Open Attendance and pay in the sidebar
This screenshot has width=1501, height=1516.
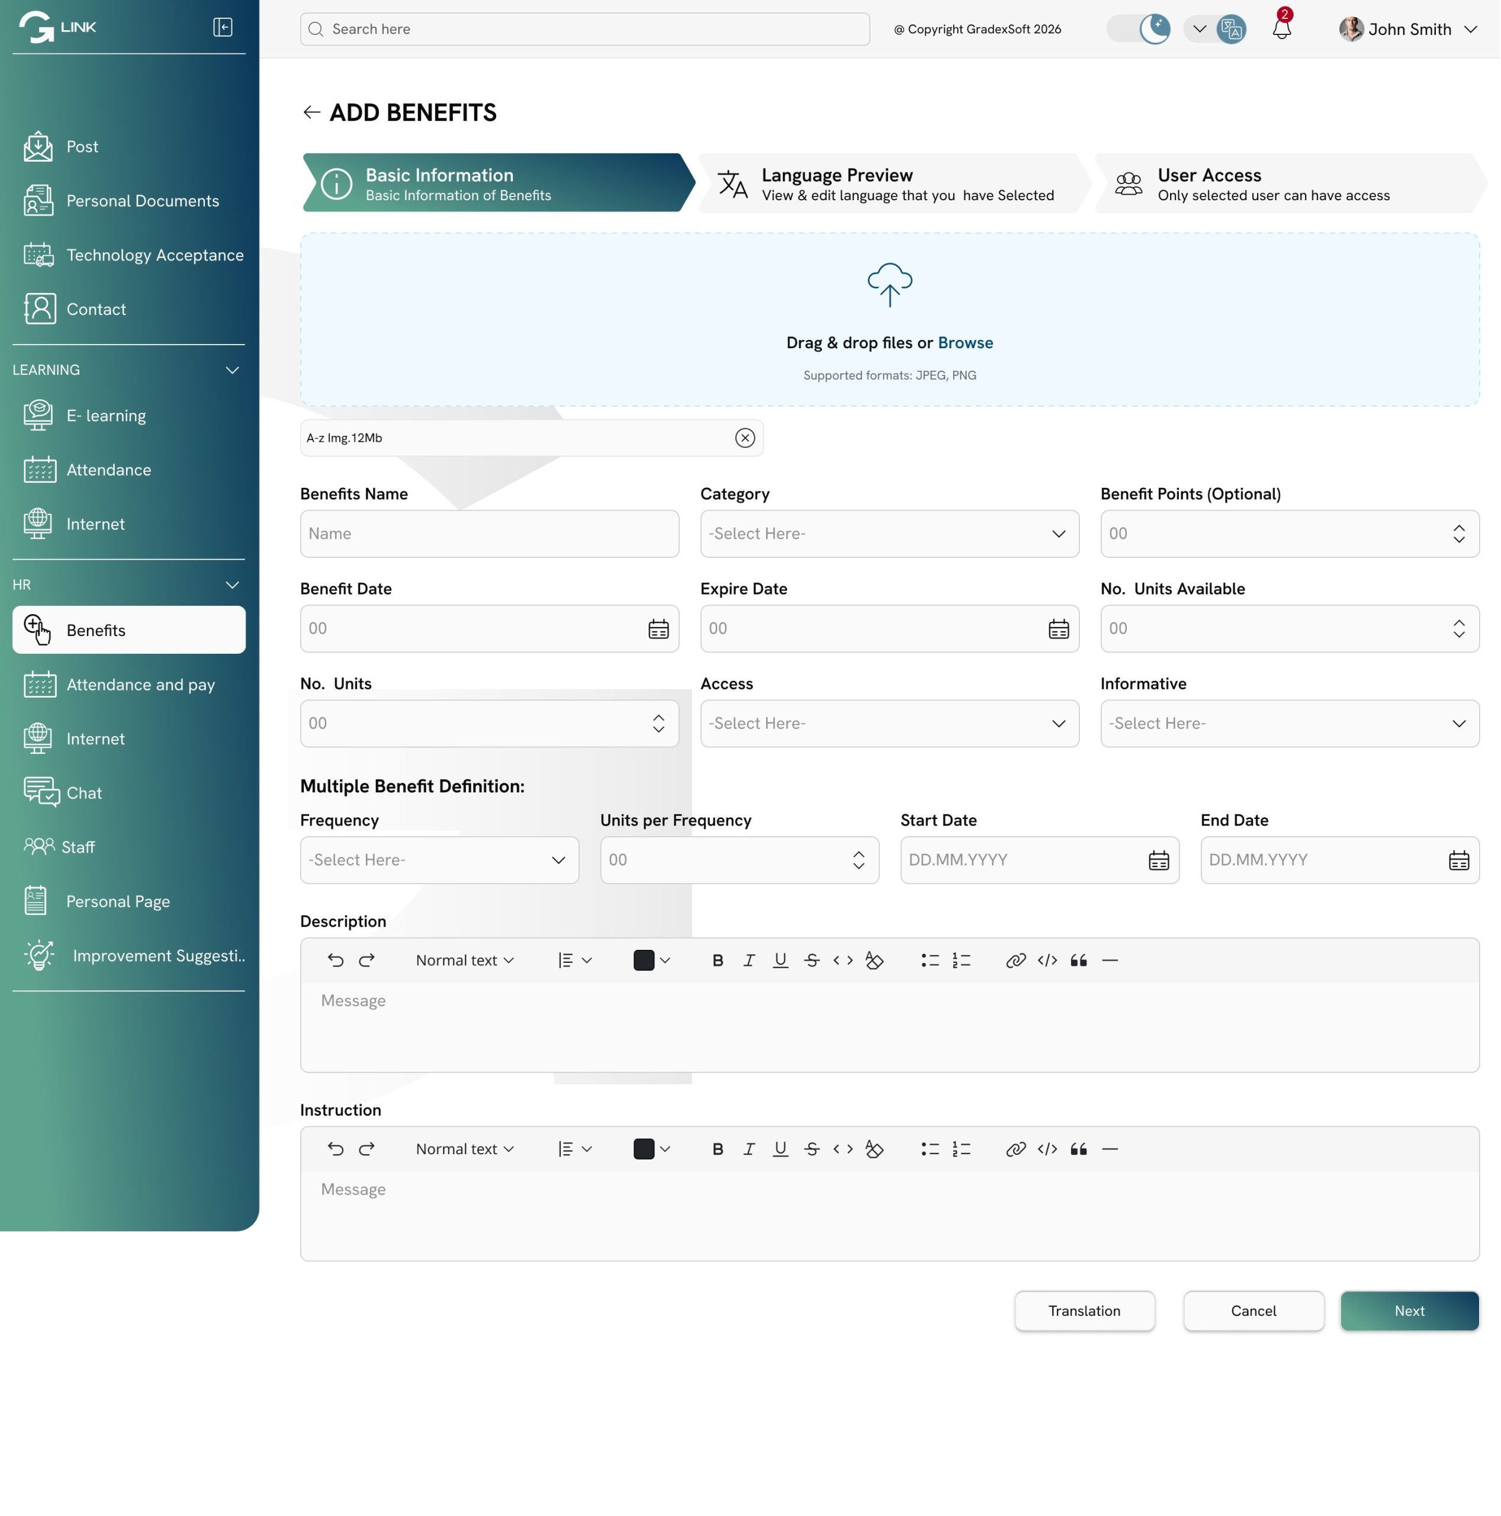140,684
